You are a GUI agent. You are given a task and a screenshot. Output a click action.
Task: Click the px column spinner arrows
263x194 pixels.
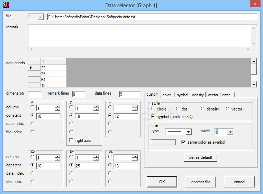(x=57, y=158)
